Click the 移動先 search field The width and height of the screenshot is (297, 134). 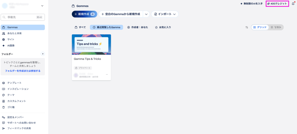coord(23,17)
